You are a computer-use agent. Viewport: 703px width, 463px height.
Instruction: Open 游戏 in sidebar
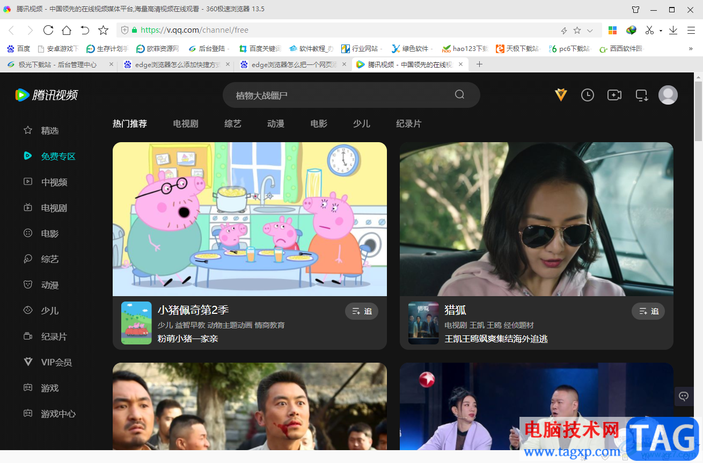[41, 388]
